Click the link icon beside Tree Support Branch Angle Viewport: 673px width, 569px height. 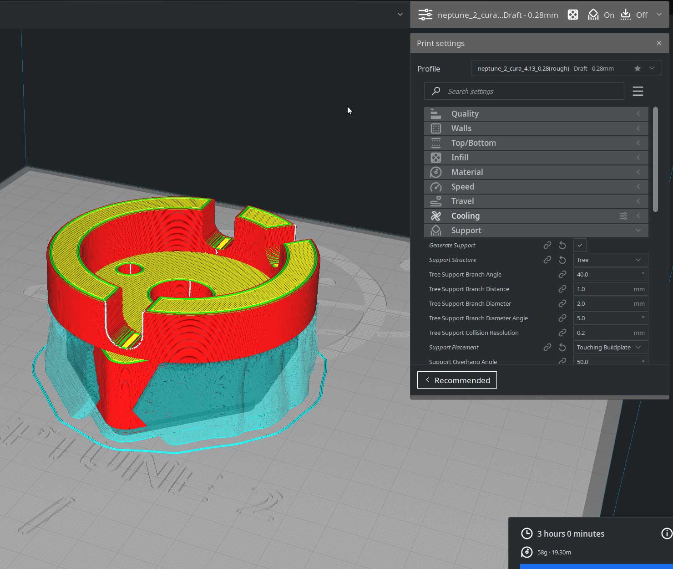click(x=562, y=274)
